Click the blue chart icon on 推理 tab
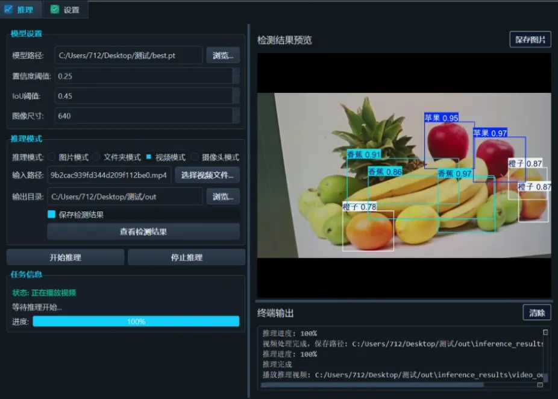 pyautogui.click(x=10, y=10)
